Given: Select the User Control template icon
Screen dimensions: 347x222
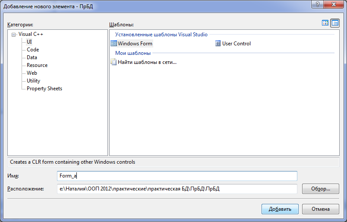Looking at the screenshot, I should [218, 44].
